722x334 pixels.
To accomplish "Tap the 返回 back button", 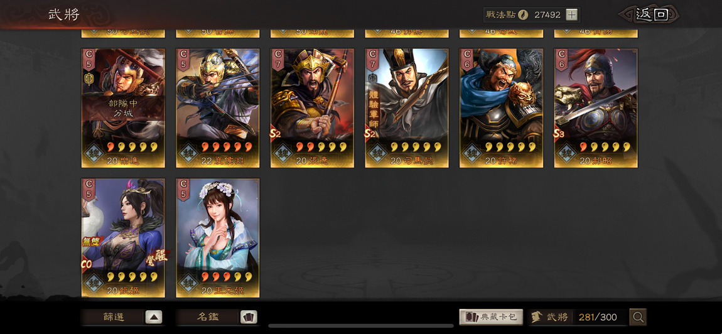I will tap(650, 14).
